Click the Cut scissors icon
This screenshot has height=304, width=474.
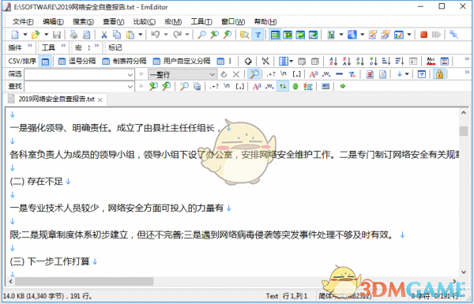point(104,35)
